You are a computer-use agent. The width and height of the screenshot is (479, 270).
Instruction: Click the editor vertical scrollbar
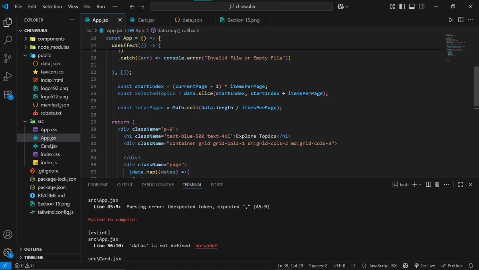tap(476, 86)
